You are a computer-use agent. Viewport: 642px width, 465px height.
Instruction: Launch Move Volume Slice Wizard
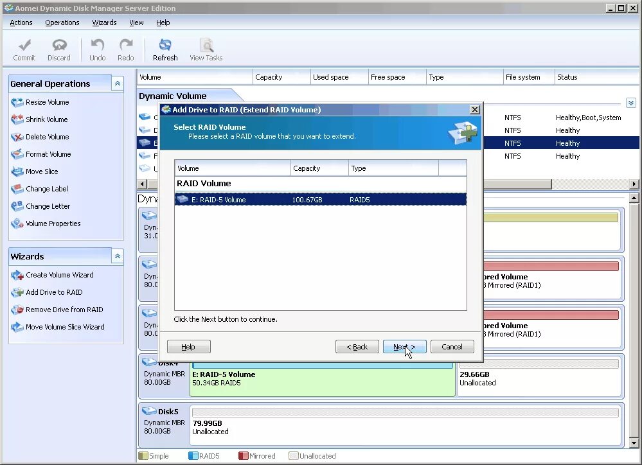click(x=58, y=327)
